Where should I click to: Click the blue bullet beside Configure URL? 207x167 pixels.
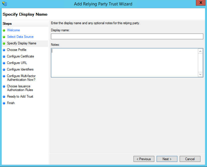(x=4, y=63)
